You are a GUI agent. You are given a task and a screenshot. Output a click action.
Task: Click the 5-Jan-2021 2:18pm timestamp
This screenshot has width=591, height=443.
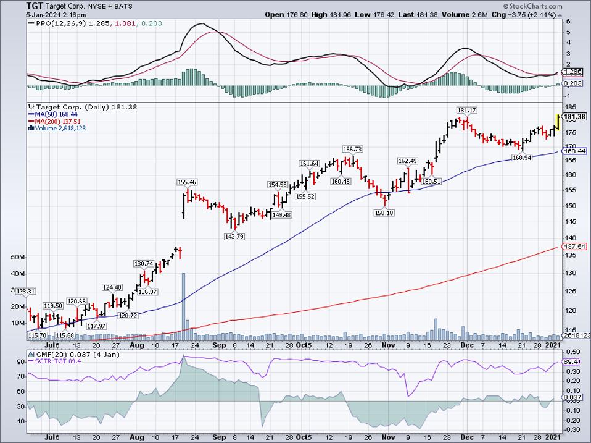pos(56,15)
